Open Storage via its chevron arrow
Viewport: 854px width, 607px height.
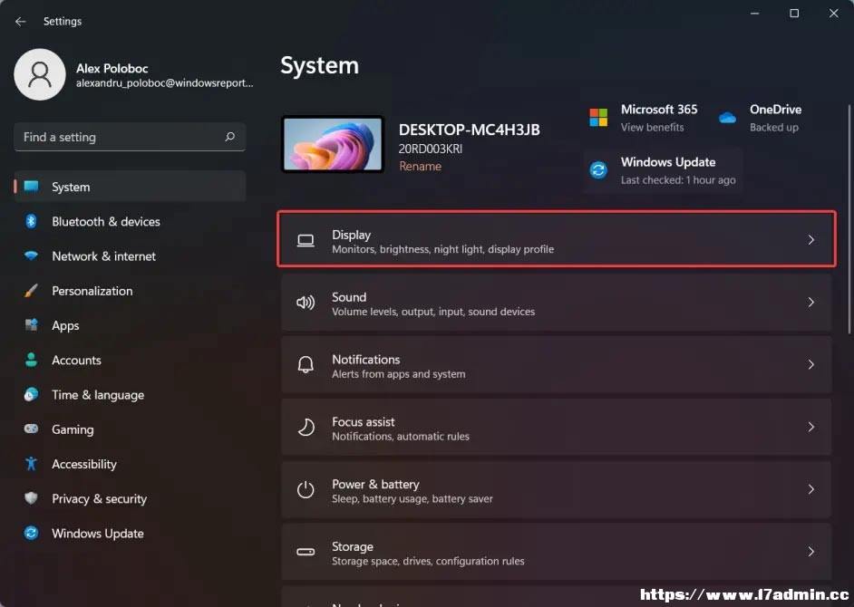coord(811,552)
